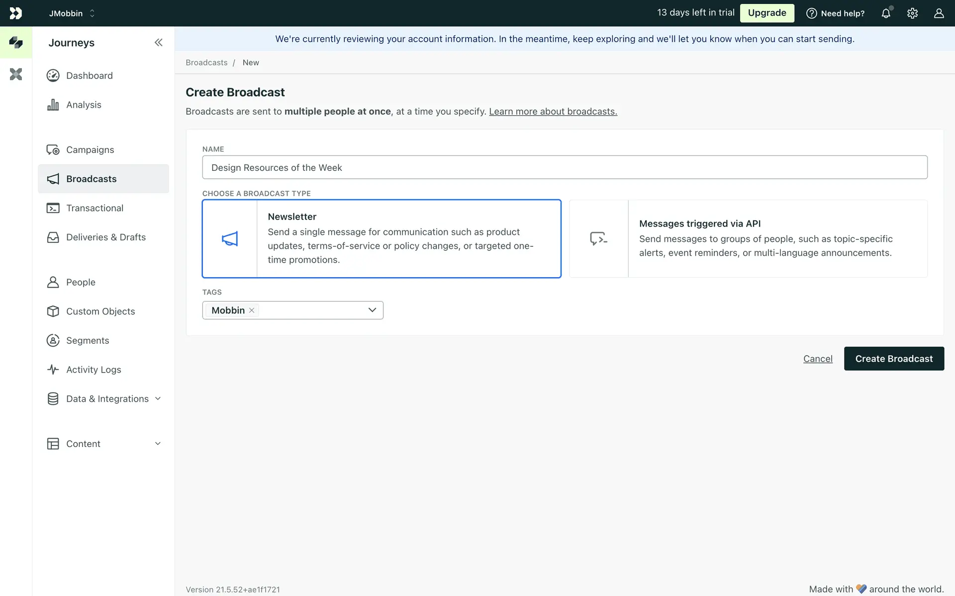Open the Learn more about broadcasts link

pos(553,112)
